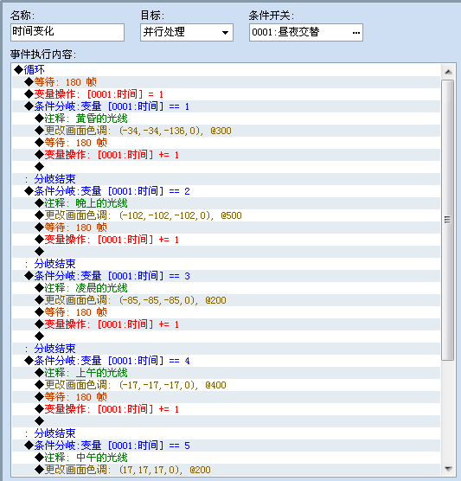The width and height of the screenshot is (461, 481).
Task: Select the 更改画面色调 (-34,-34,-136,0) row
Action: pos(226,131)
